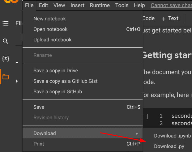
Task: Choose New notebook from File menu
Action: click(x=83, y=19)
